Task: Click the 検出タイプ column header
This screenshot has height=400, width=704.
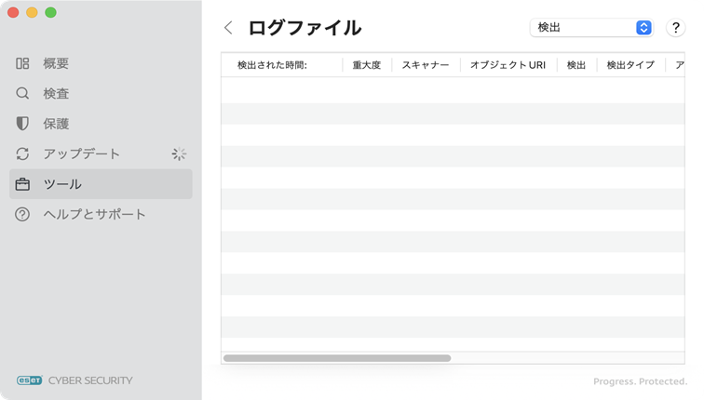Action: click(630, 65)
